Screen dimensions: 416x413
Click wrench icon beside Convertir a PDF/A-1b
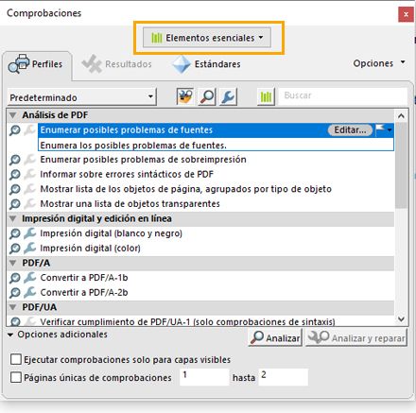30,278
